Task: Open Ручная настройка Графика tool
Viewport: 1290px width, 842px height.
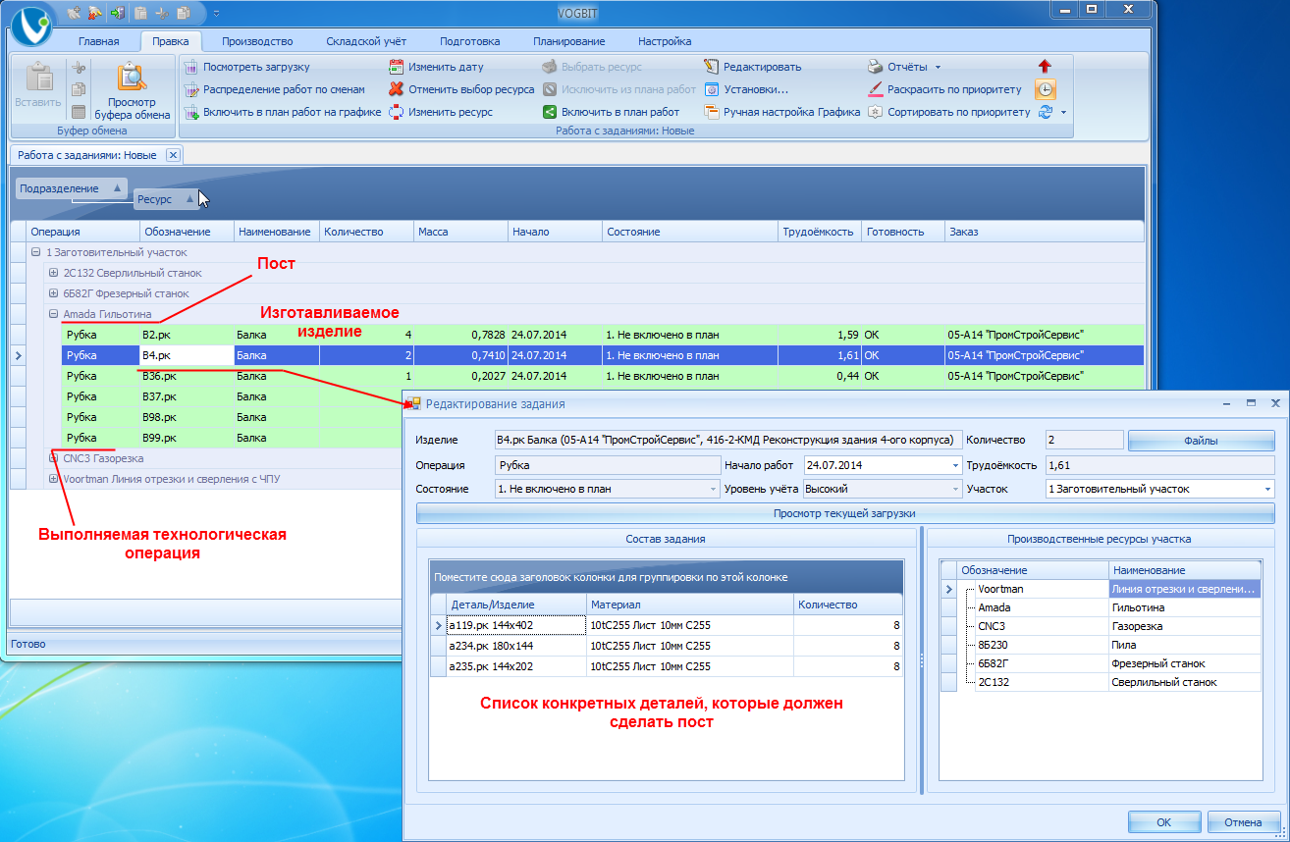Action: pos(712,112)
